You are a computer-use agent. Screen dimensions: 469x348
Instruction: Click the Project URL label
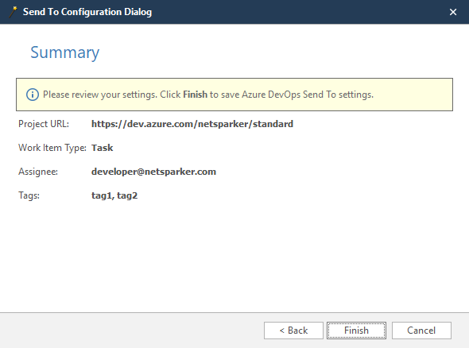(44, 124)
